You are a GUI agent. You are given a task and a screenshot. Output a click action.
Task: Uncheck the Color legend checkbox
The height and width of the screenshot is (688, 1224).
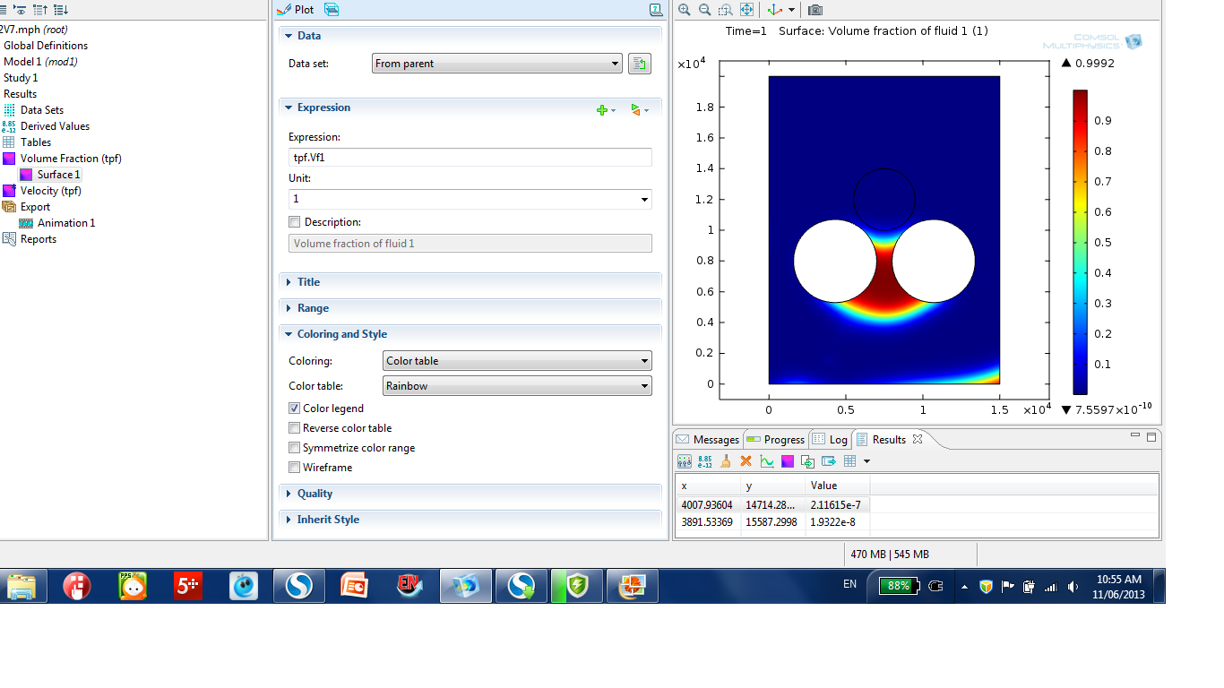click(x=295, y=408)
